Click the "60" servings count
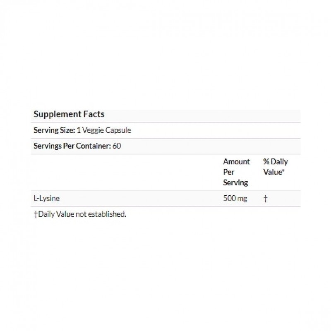This screenshot has width=331, height=331. click(117, 146)
